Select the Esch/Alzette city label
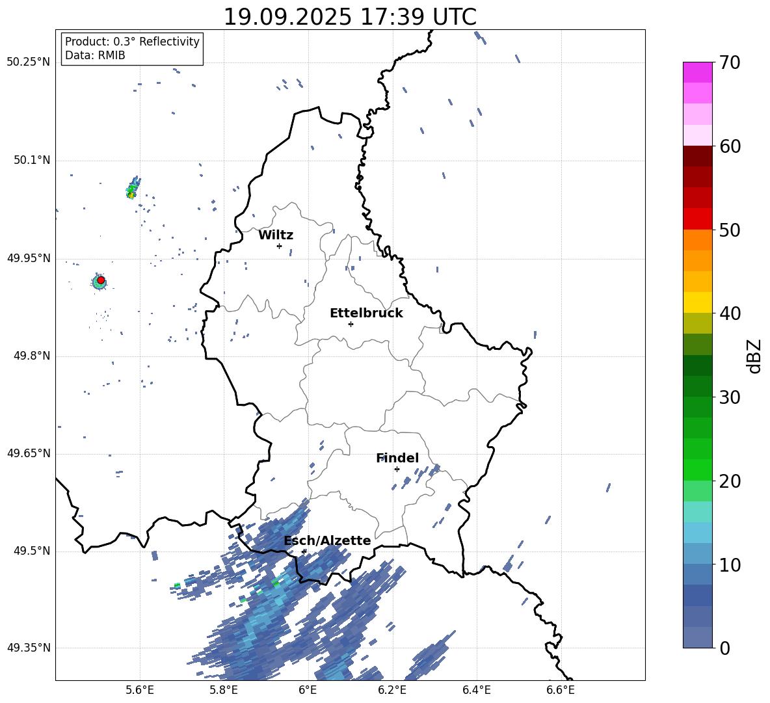The height and width of the screenshot is (703, 770). point(327,540)
